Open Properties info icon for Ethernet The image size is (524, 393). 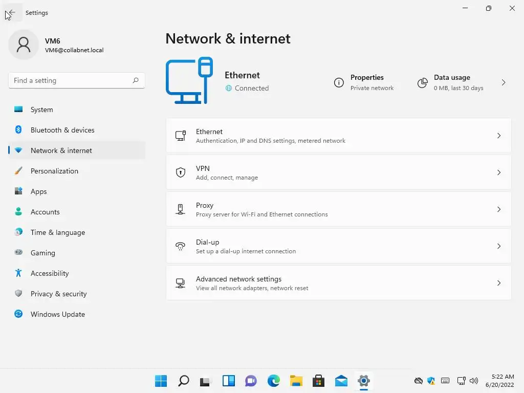(339, 82)
